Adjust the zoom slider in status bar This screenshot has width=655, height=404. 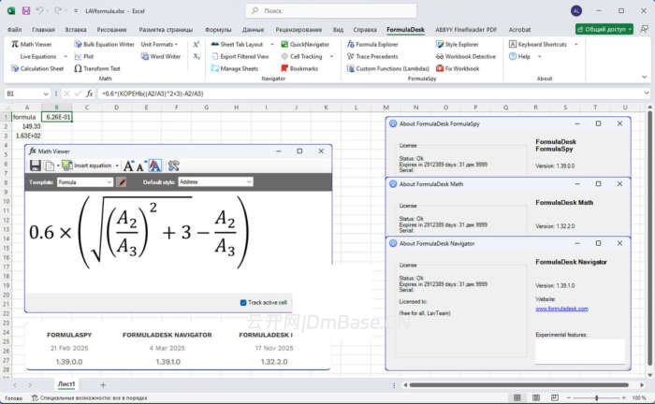coord(596,398)
